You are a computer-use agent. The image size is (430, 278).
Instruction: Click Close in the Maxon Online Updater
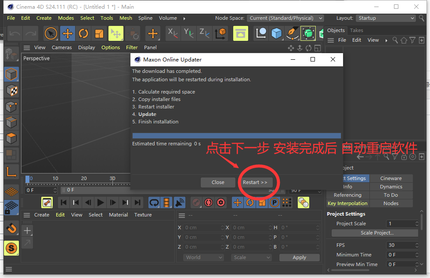[218, 182]
